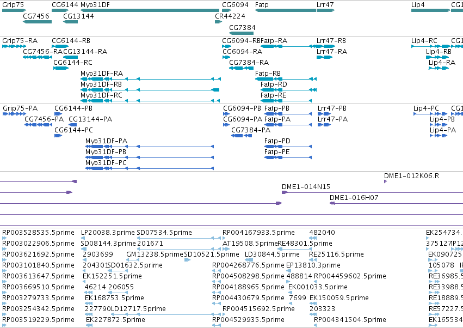
Task: Open the CG13144 gene label
Action: click(78, 16)
